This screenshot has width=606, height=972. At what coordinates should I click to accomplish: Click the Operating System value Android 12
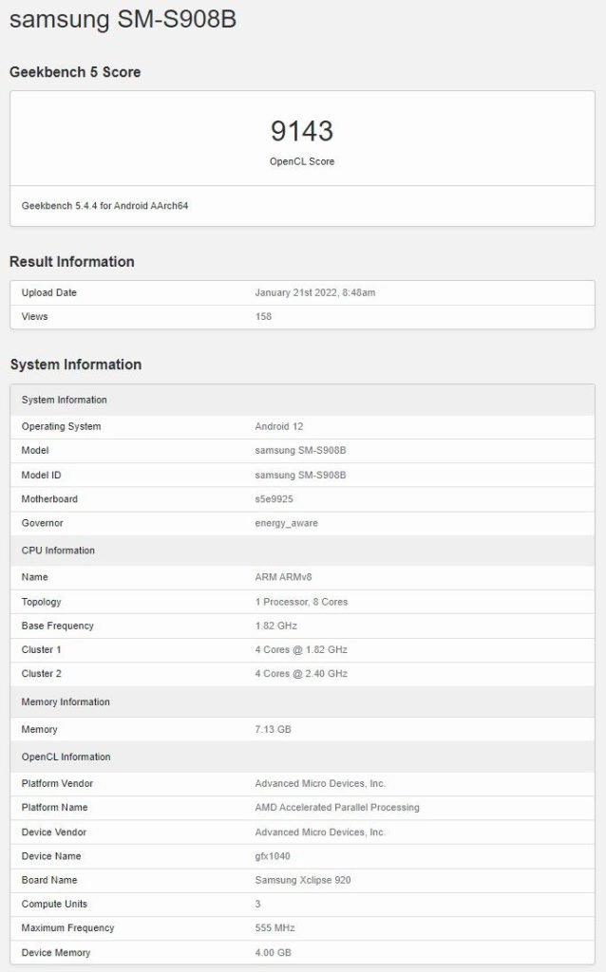coord(279,426)
